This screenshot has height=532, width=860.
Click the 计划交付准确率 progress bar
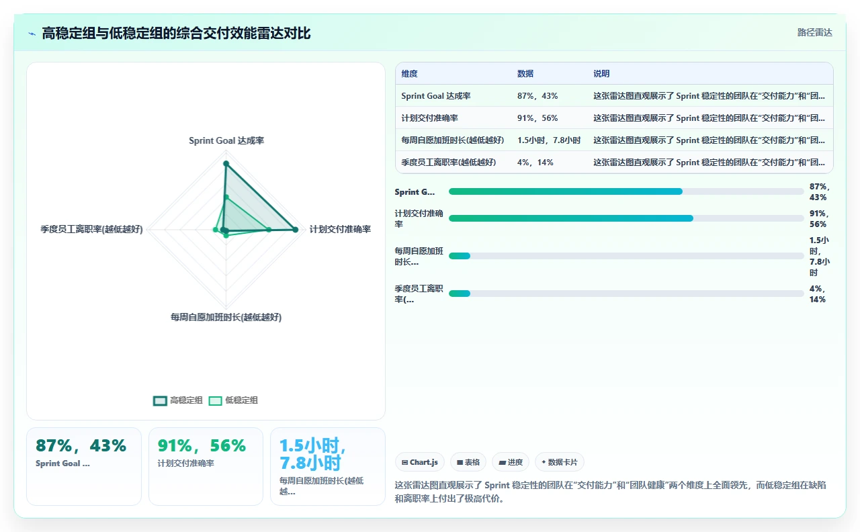coord(626,218)
